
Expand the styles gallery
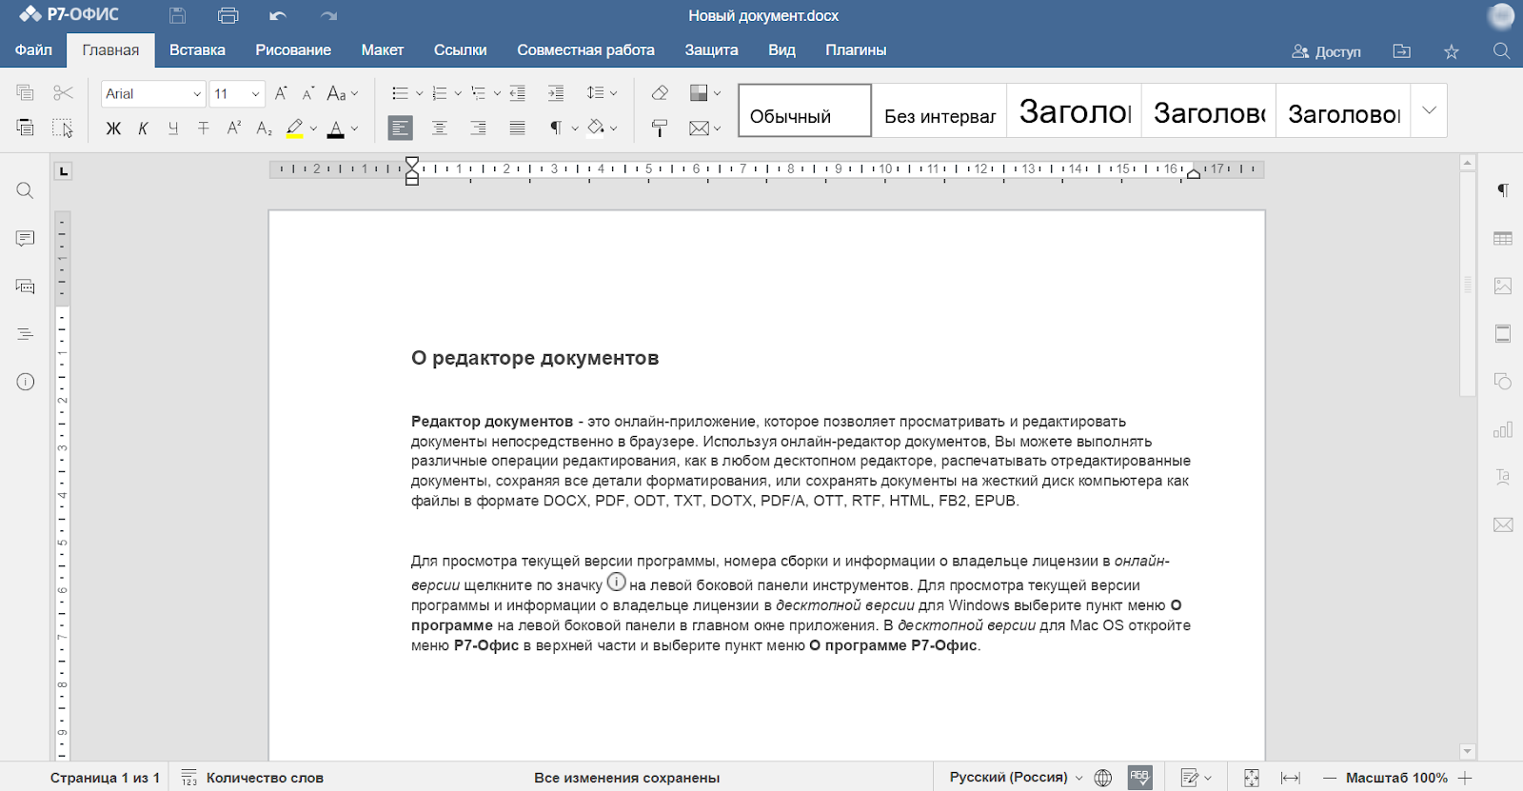pos(1429,110)
